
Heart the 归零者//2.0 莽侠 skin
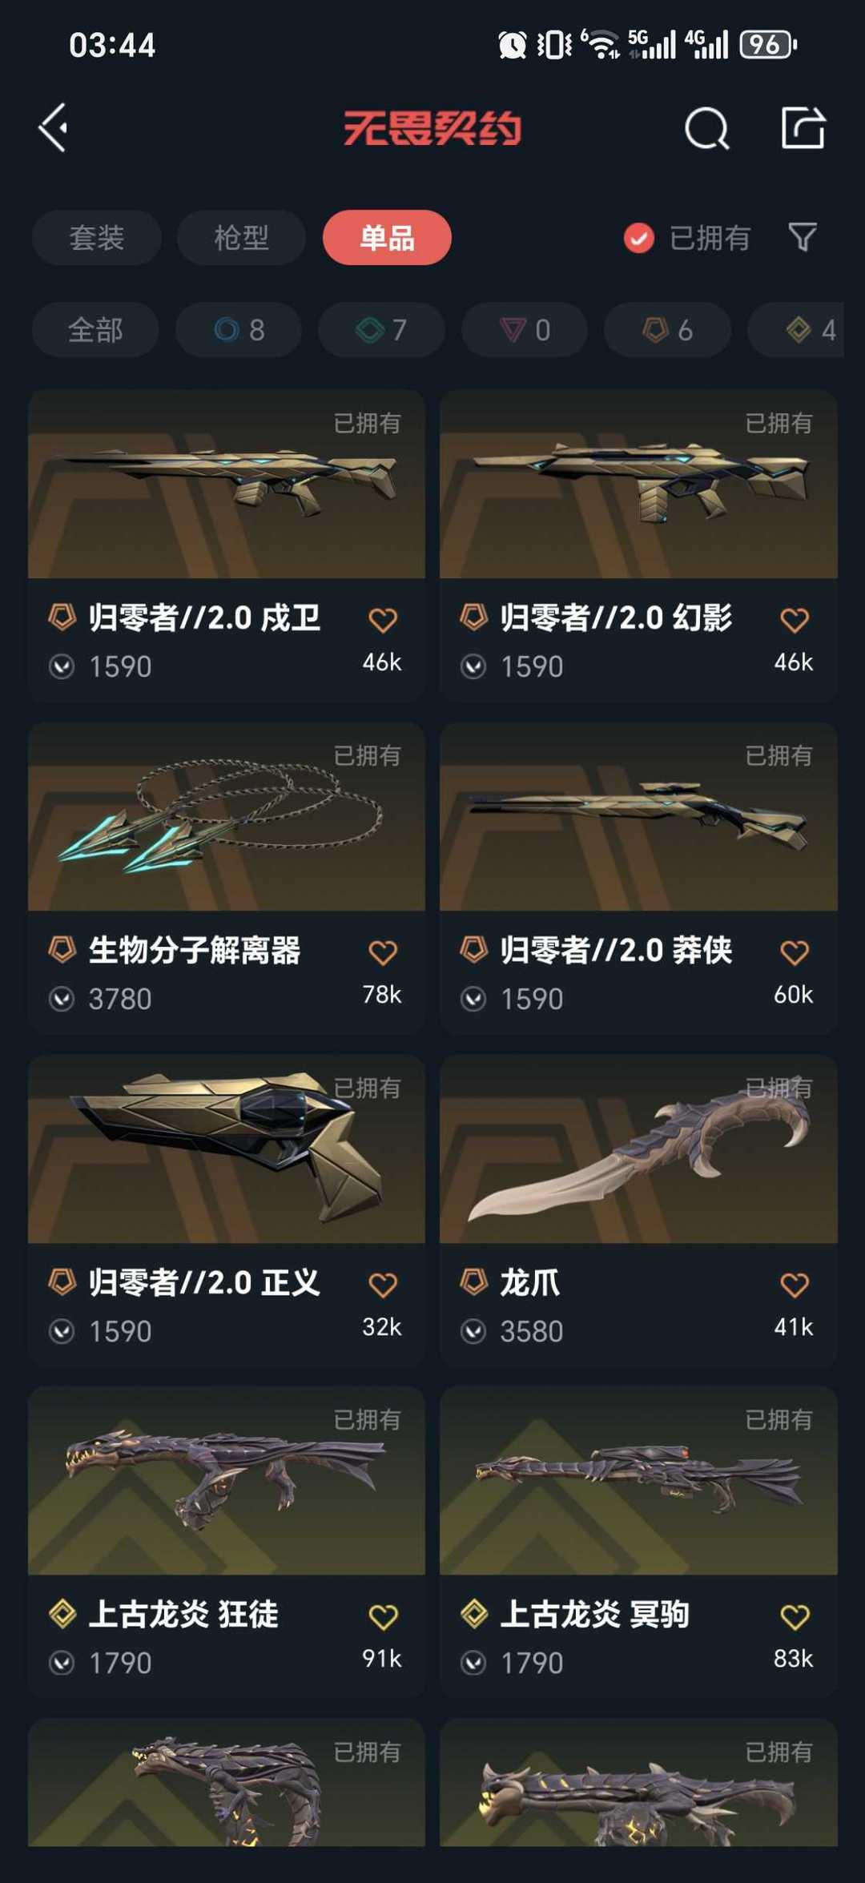click(x=795, y=952)
